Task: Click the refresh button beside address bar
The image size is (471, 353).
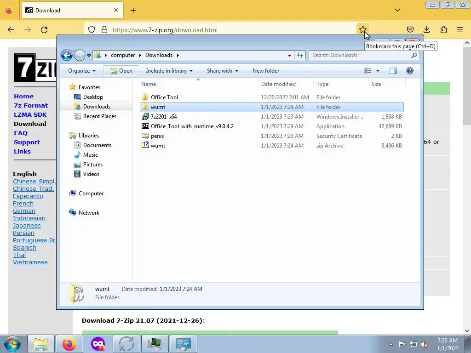Action: point(300,55)
